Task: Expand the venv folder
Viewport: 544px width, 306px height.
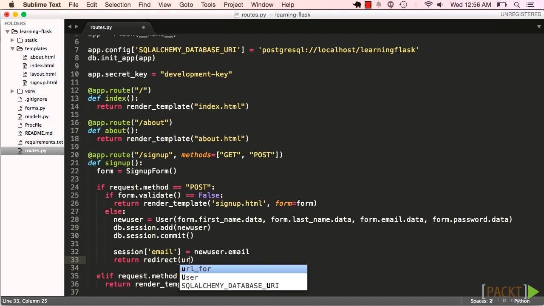Action: (x=12, y=91)
